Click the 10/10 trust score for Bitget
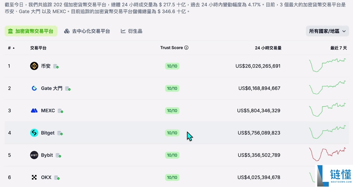This screenshot has height=187, width=353. click(x=172, y=133)
